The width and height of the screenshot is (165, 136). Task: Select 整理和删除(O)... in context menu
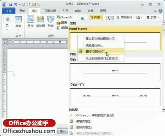tap(101, 52)
